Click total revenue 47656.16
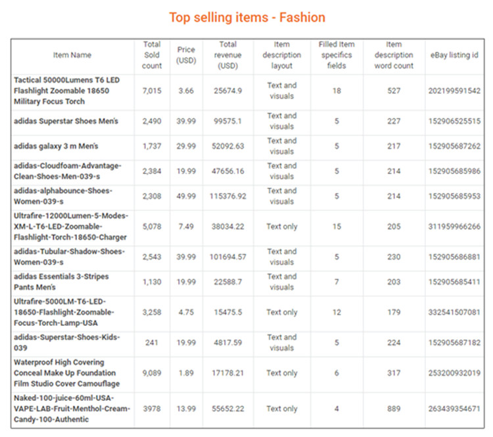This screenshot has height=437, width=493. pyautogui.click(x=228, y=171)
